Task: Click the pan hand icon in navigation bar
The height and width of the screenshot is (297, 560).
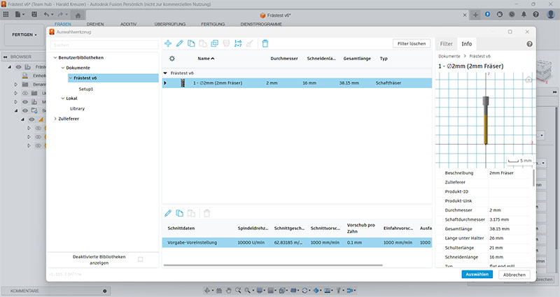Action: [x=229, y=291]
